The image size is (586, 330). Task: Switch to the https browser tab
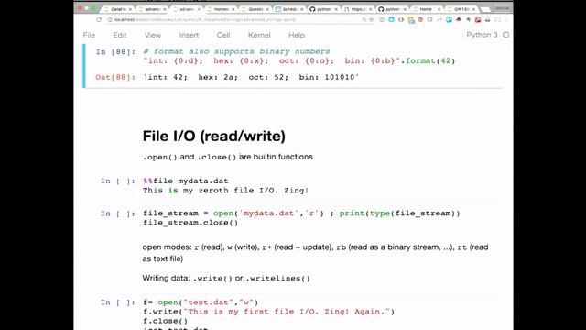[357, 9]
